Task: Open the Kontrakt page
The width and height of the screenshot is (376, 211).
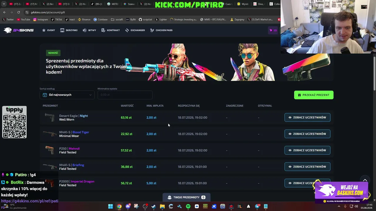Action: pos(110,30)
